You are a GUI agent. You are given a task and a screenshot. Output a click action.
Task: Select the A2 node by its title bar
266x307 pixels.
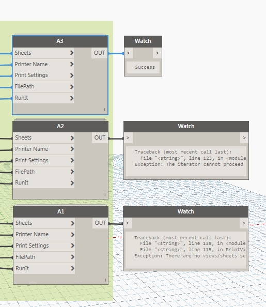[x=60, y=126]
